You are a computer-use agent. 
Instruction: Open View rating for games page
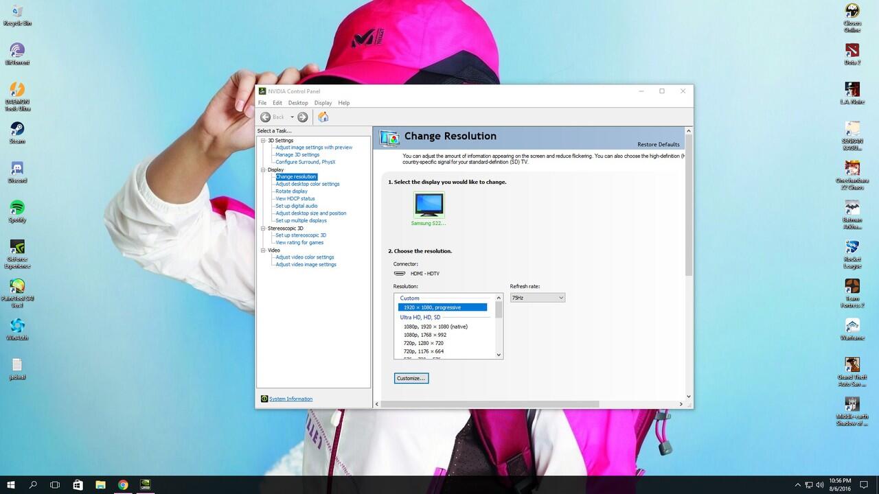pos(299,242)
